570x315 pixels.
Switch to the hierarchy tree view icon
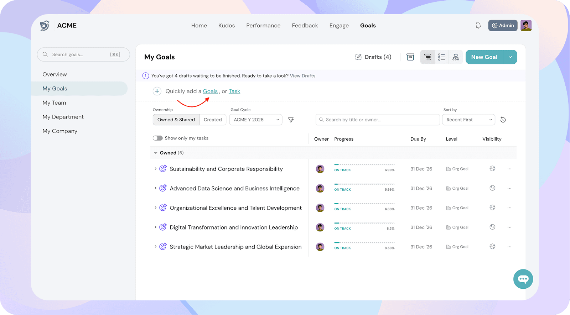click(x=456, y=57)
